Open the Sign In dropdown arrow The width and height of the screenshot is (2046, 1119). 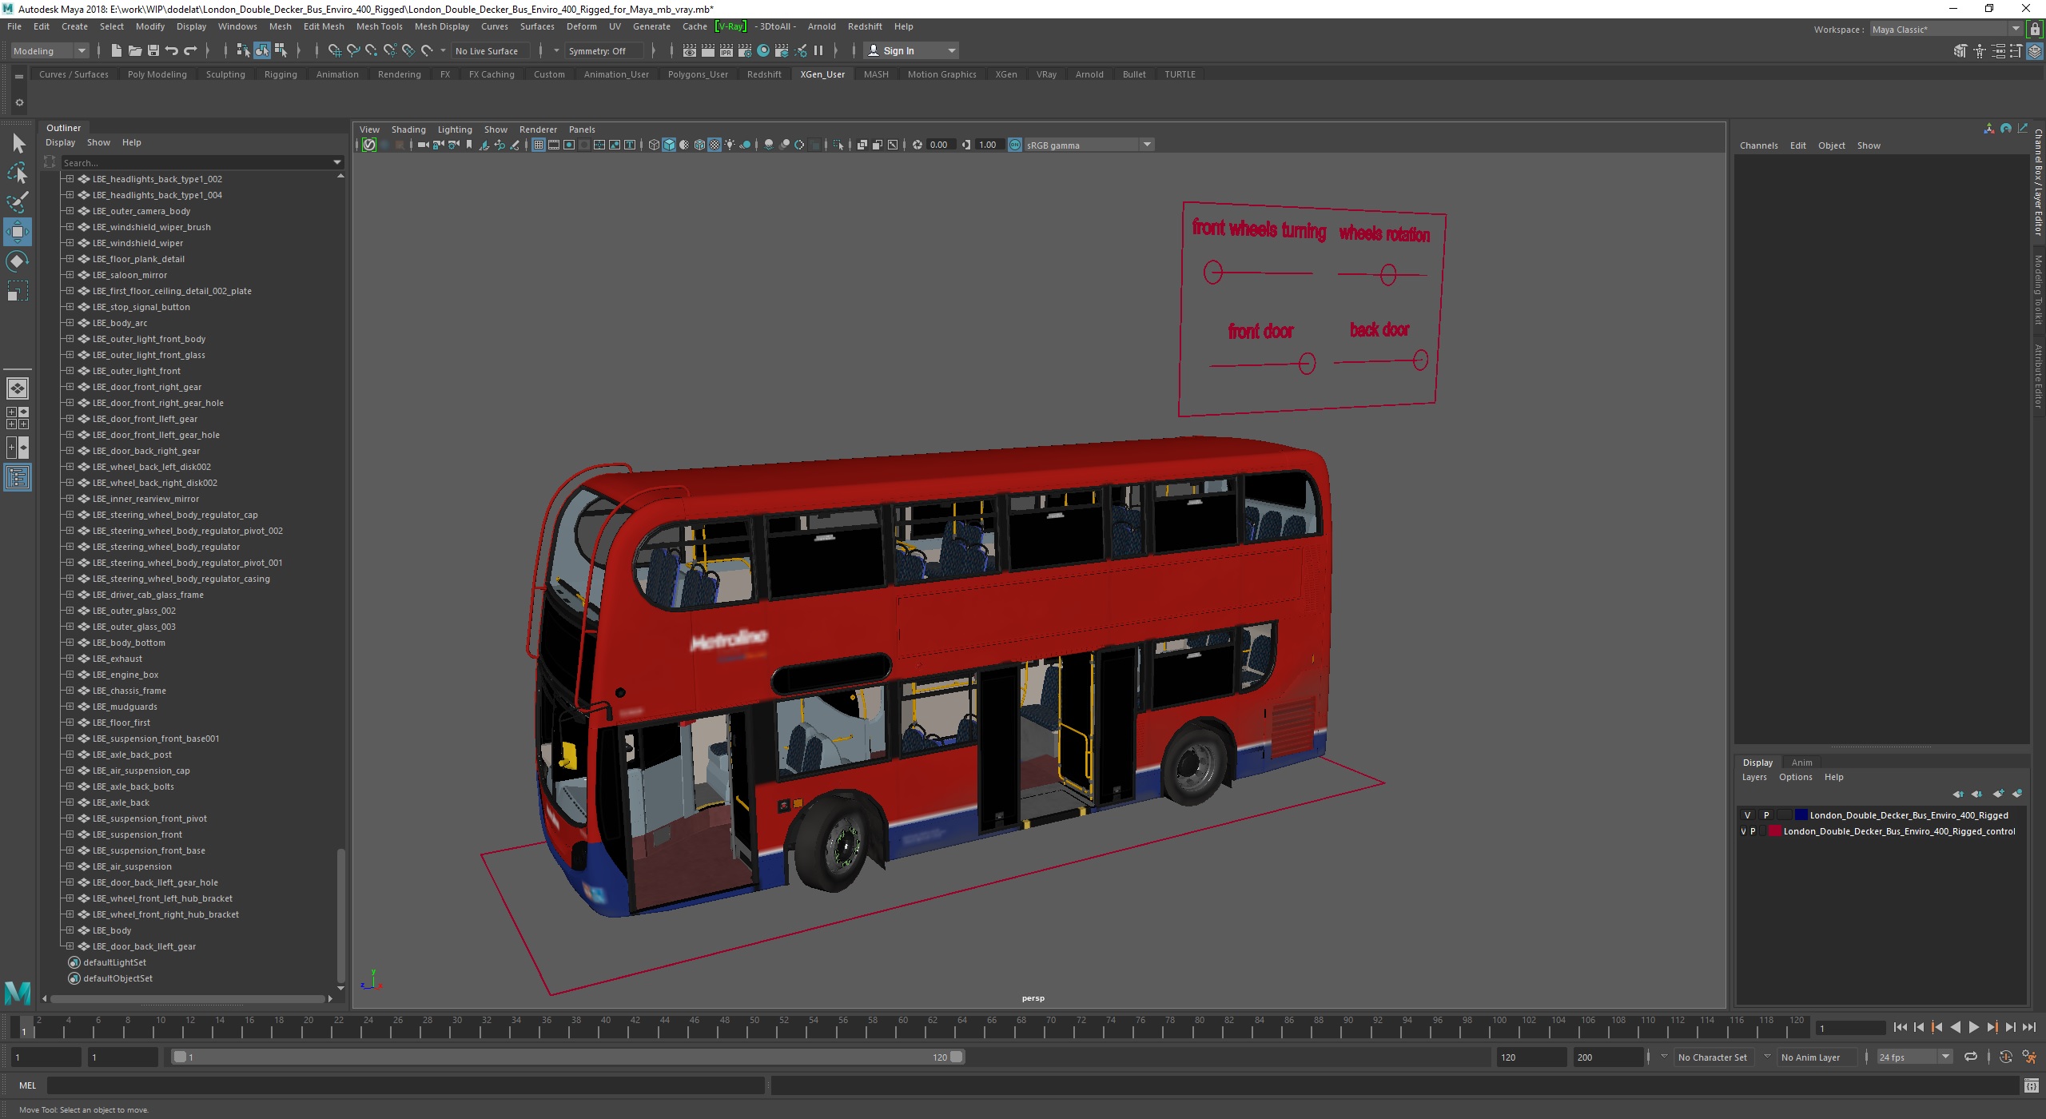coord(951,50)
